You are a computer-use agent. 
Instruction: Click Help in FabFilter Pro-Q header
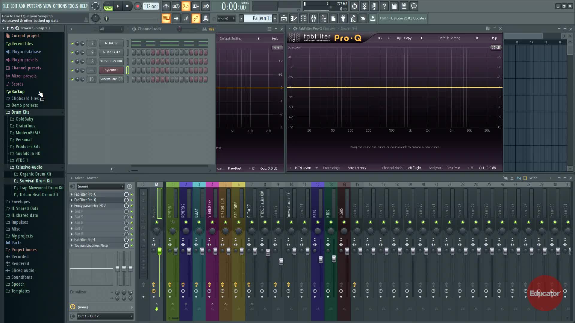point(494,38)
